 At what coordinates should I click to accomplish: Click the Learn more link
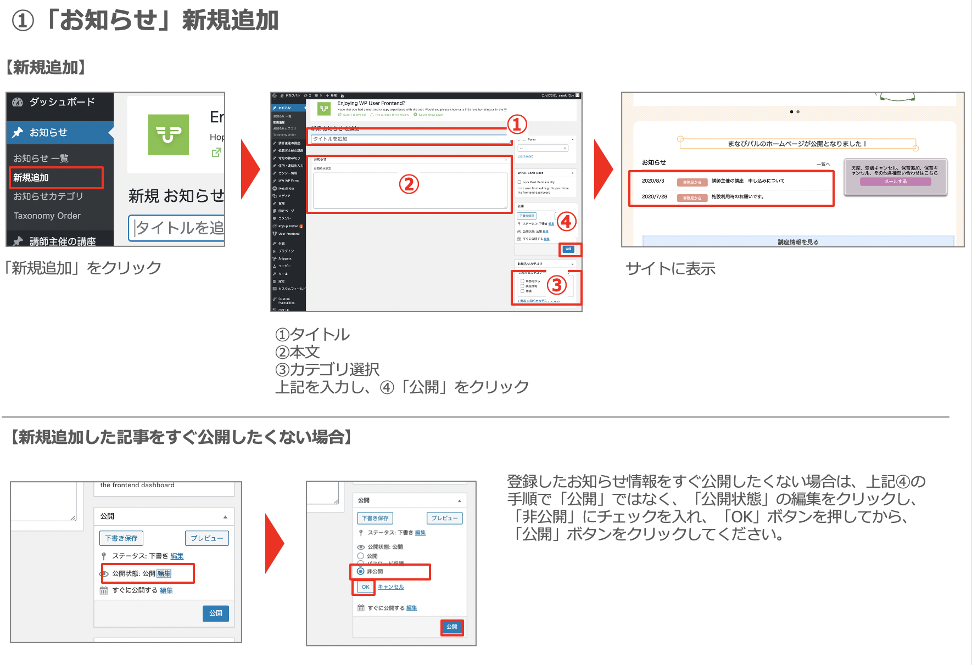(526, 156)
